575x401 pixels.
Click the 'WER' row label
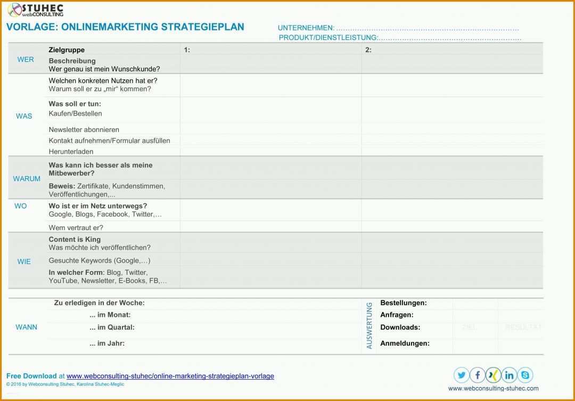(x=26, y=60)
